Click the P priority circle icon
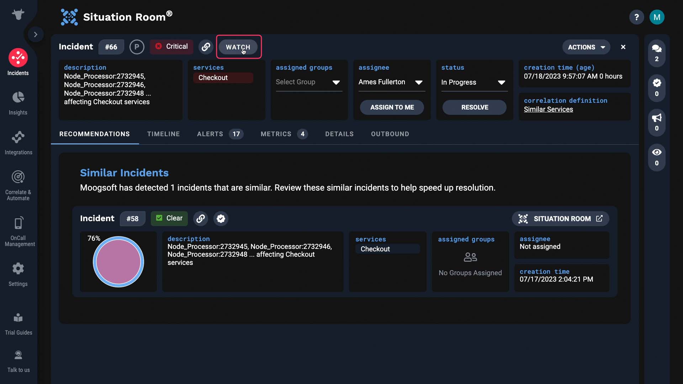 pos(137,47)
